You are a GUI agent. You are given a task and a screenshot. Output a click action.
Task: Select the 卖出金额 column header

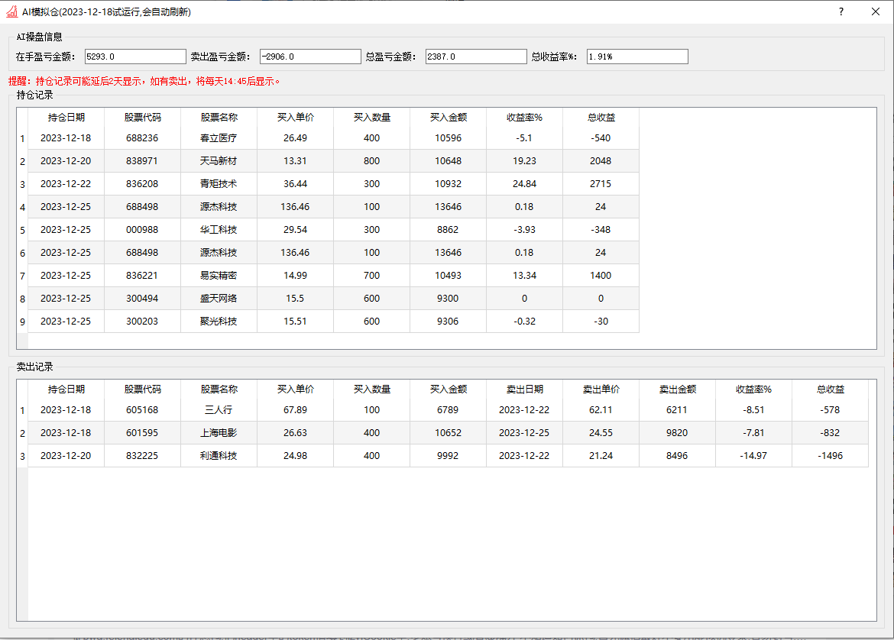pos(677,389)
